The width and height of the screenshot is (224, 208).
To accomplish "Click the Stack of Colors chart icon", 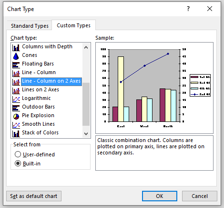I will [16, 133].
